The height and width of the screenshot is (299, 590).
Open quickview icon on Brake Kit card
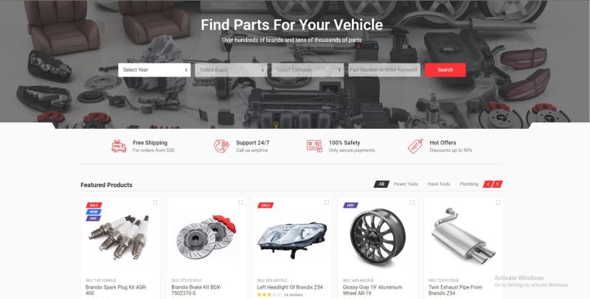coord(241,203)
